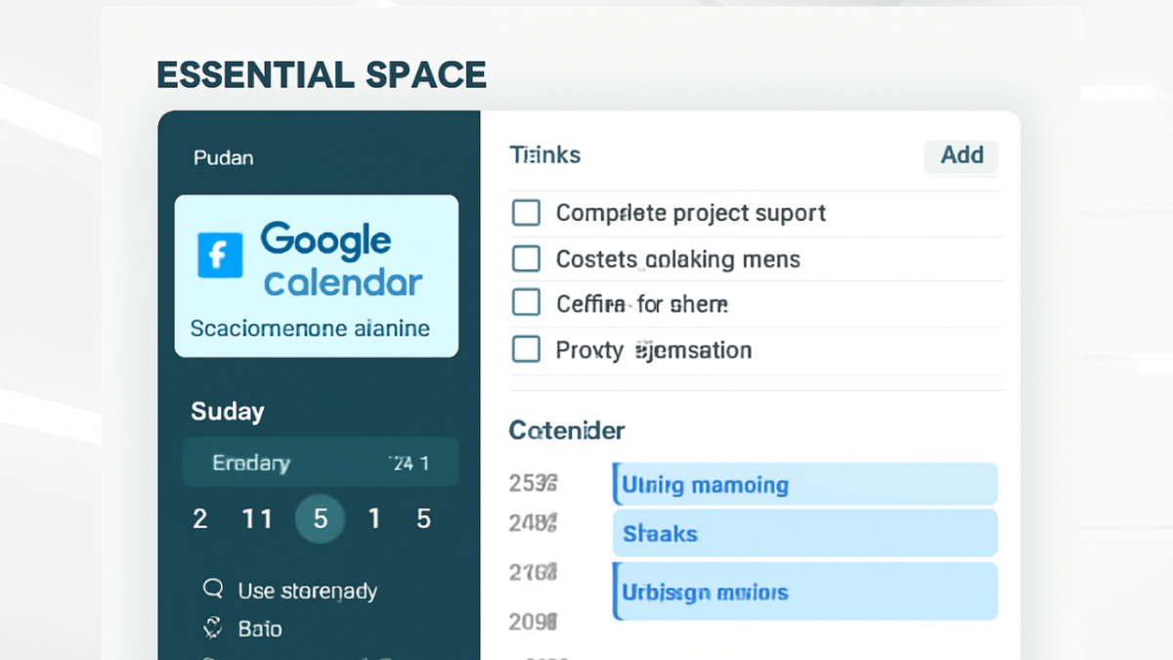Toggle the Ceffira for shern checkbox
This screenshot has width=1173, height=660.
pos(527,304)
